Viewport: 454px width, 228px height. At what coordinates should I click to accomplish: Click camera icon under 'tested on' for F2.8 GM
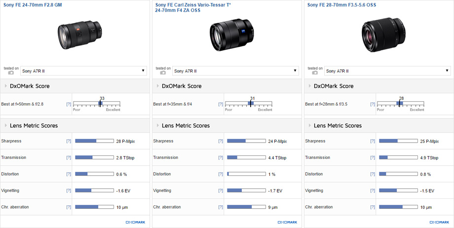tap(11, 73)
